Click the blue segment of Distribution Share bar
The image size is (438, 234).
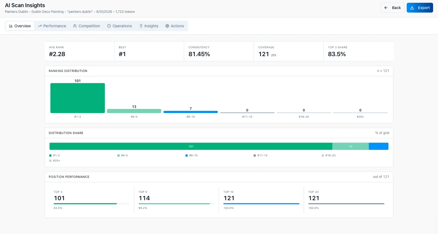coord(379,146)
